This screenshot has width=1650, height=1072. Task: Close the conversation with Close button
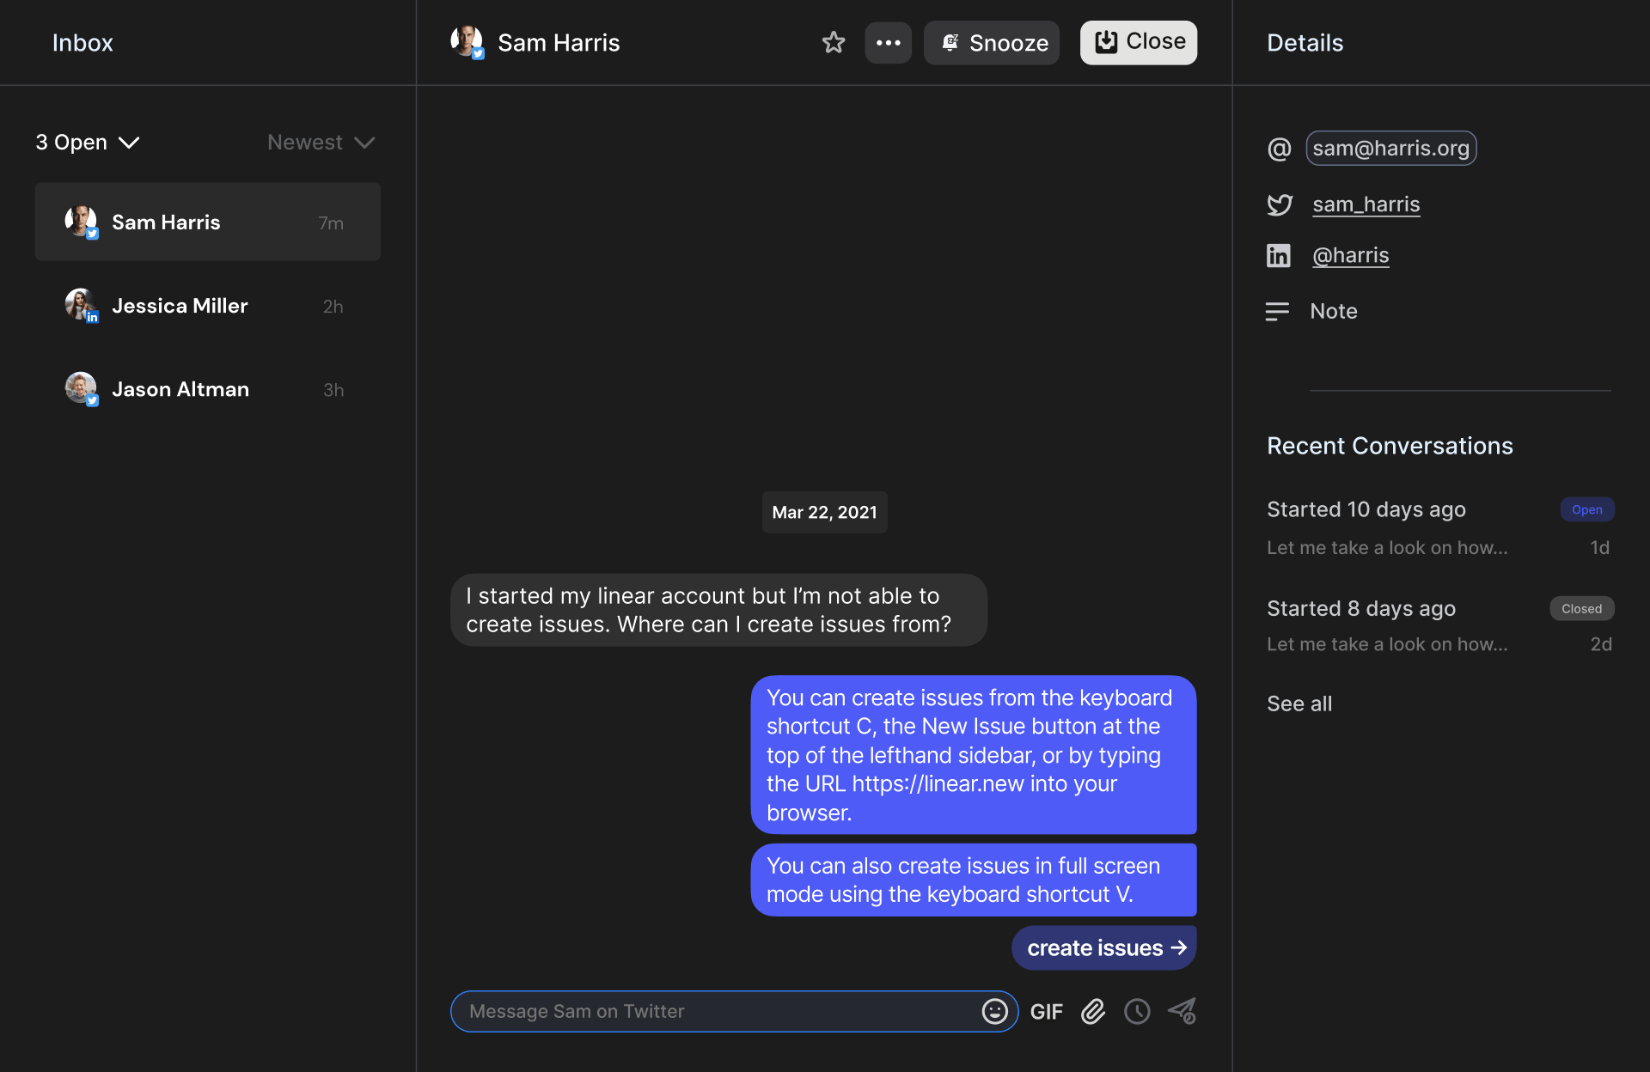click(1138, 43)
